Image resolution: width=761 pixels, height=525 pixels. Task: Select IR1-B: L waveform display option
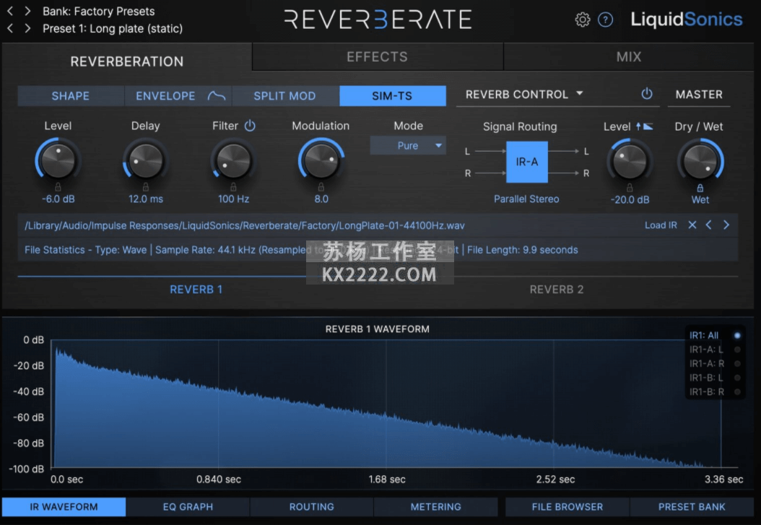click(714, 378)
